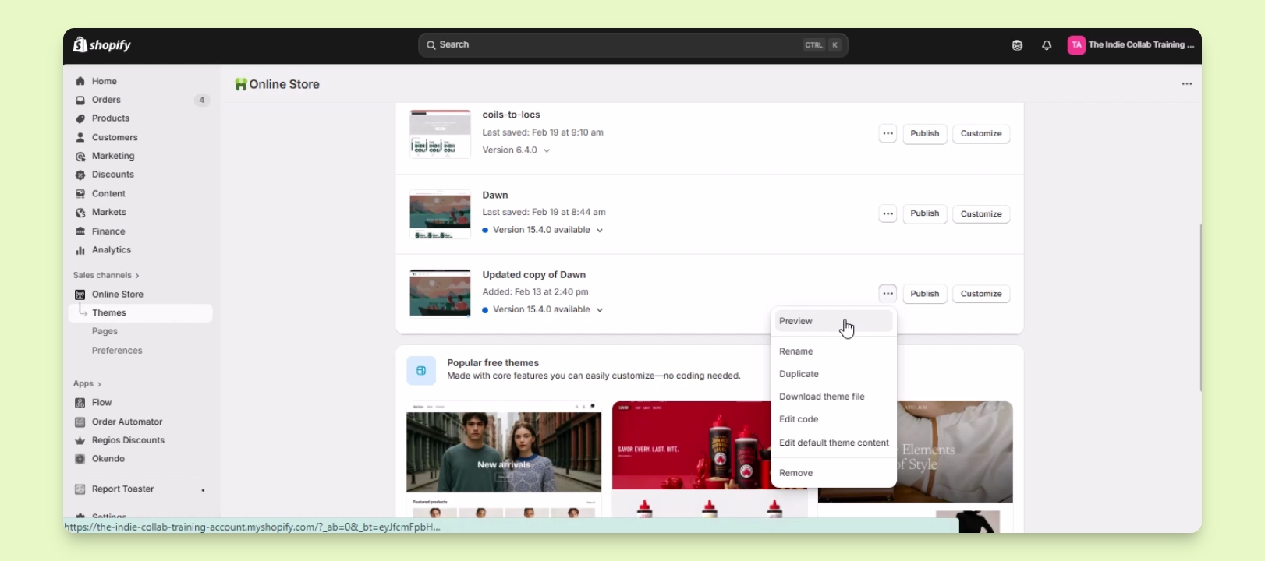Choose Duplicate in the theme menu
Screen dimensions: 1265x561
click(x=833, y=374)
